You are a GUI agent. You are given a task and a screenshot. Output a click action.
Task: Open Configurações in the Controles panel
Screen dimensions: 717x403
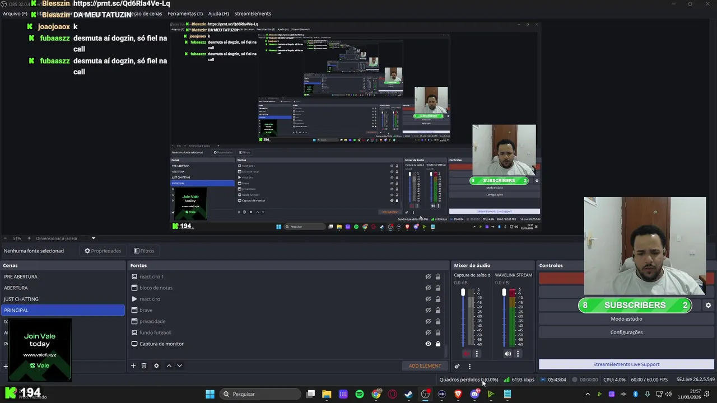pyautogui.click(x=626, y=332)
